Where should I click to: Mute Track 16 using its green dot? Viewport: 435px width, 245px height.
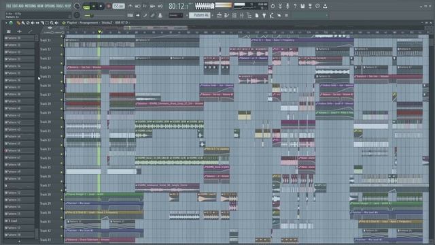(62, 91)
